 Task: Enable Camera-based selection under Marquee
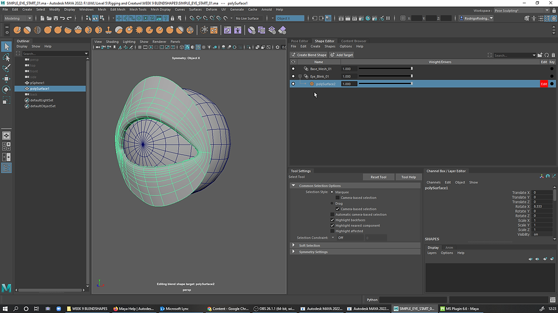point(337,198)
